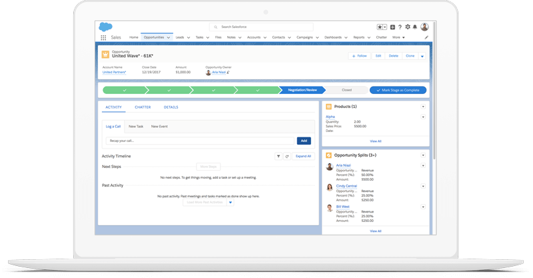Open the notifications bell
This screenshot has height=278, width=533.
click(x=414, y=27)
